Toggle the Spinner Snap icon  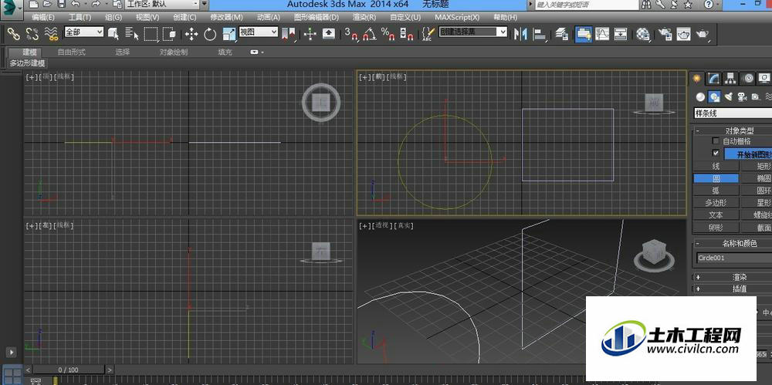pos(407,34)
